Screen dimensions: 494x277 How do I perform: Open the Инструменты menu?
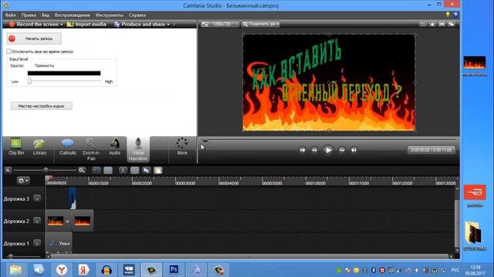[110, 15]
